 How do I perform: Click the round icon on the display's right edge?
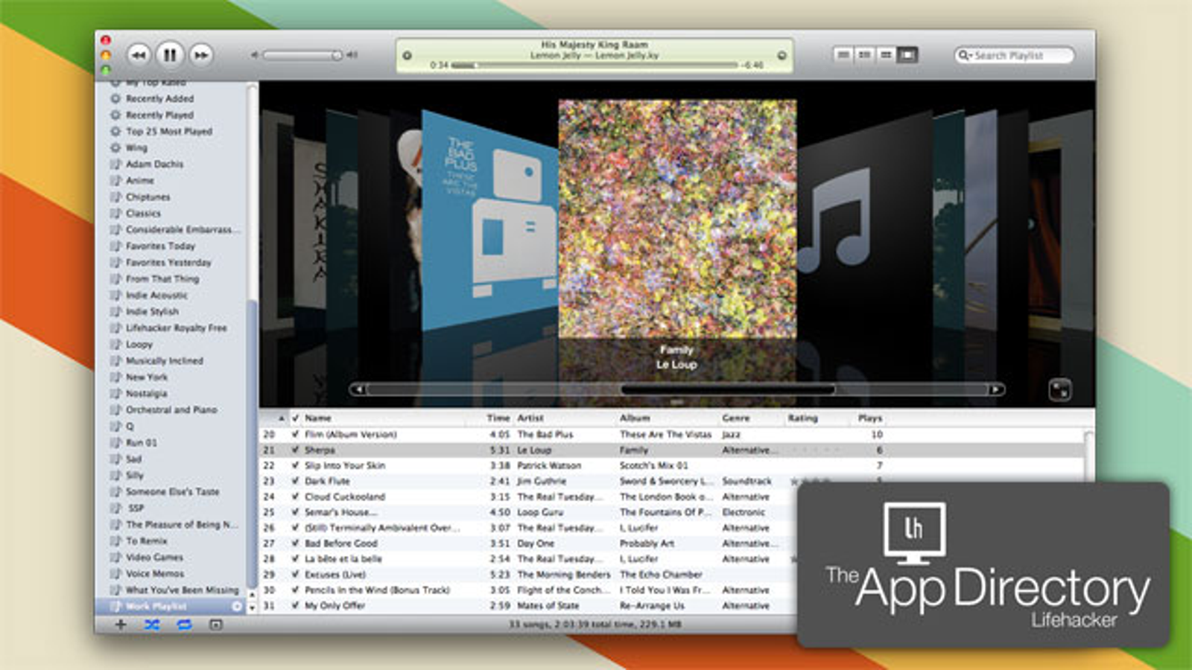(x=782, y=55)
